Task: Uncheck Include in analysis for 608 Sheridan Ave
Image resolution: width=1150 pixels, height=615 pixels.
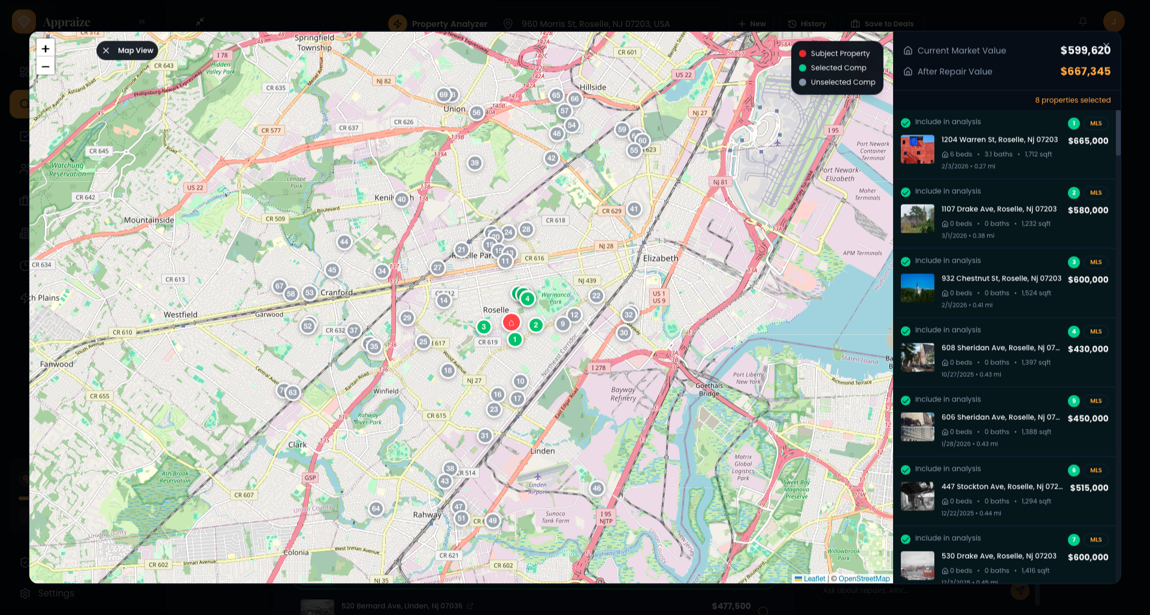Action: tap(906, 331)
